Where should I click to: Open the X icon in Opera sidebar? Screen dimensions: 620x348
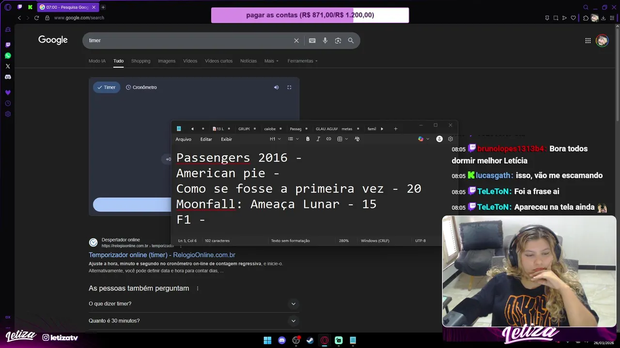8,66
